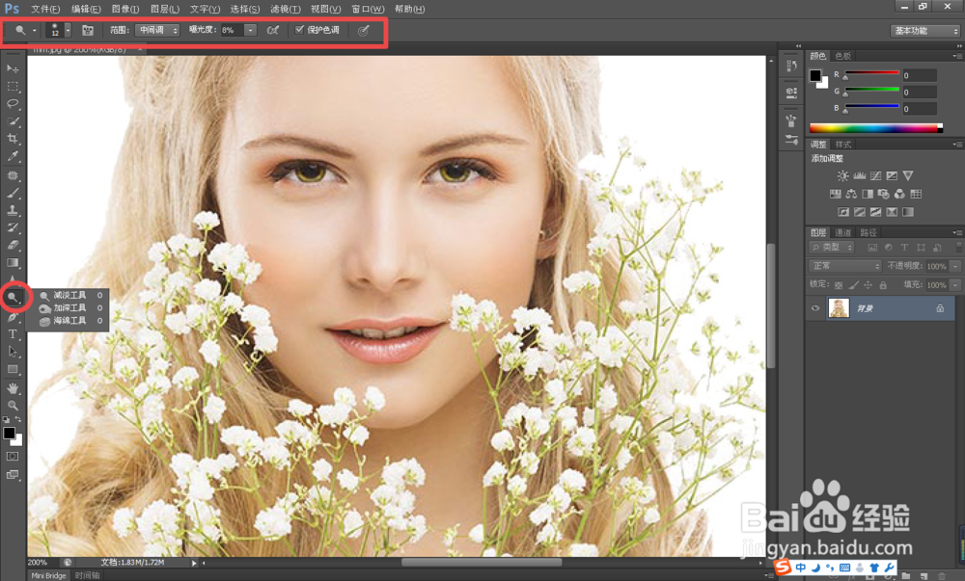Screen dimensions: 965x581
Task: Add an Exposure adjustment
Action: tap(892, 175)
